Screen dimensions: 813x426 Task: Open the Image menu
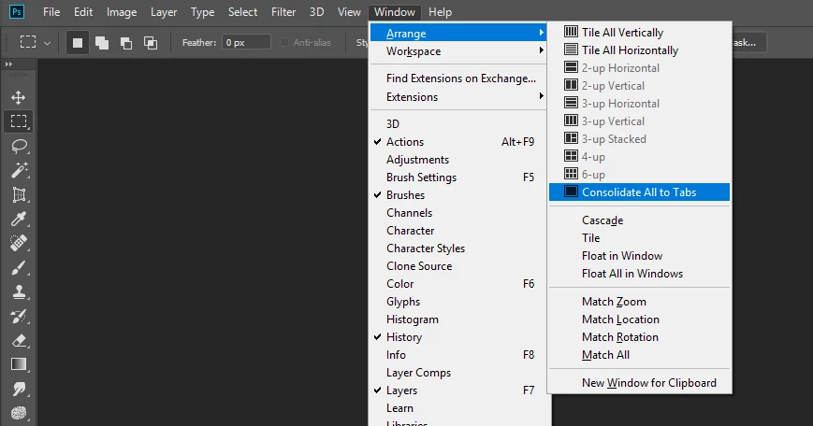click(x=122, y=12)
